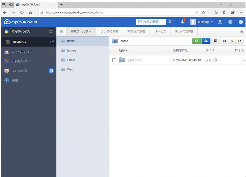The width and height of the screenshot is (246, 177).
Task: Open 友人のデバイス in the sidebar
Action: tap(22, 52)
